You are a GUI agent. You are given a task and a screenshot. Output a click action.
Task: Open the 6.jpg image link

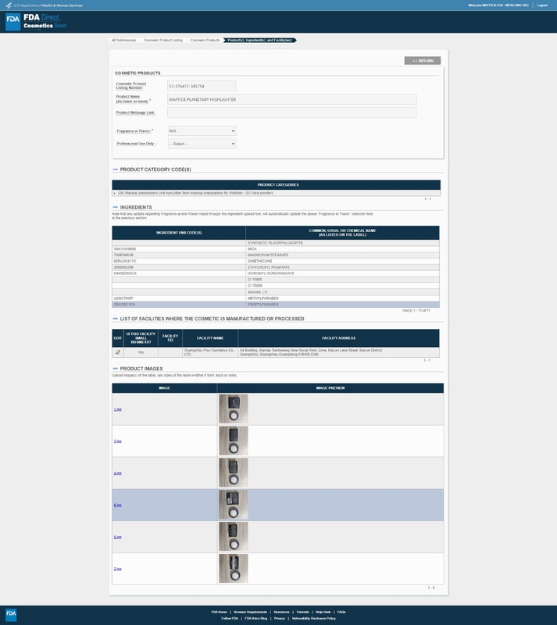click(117, 505)
